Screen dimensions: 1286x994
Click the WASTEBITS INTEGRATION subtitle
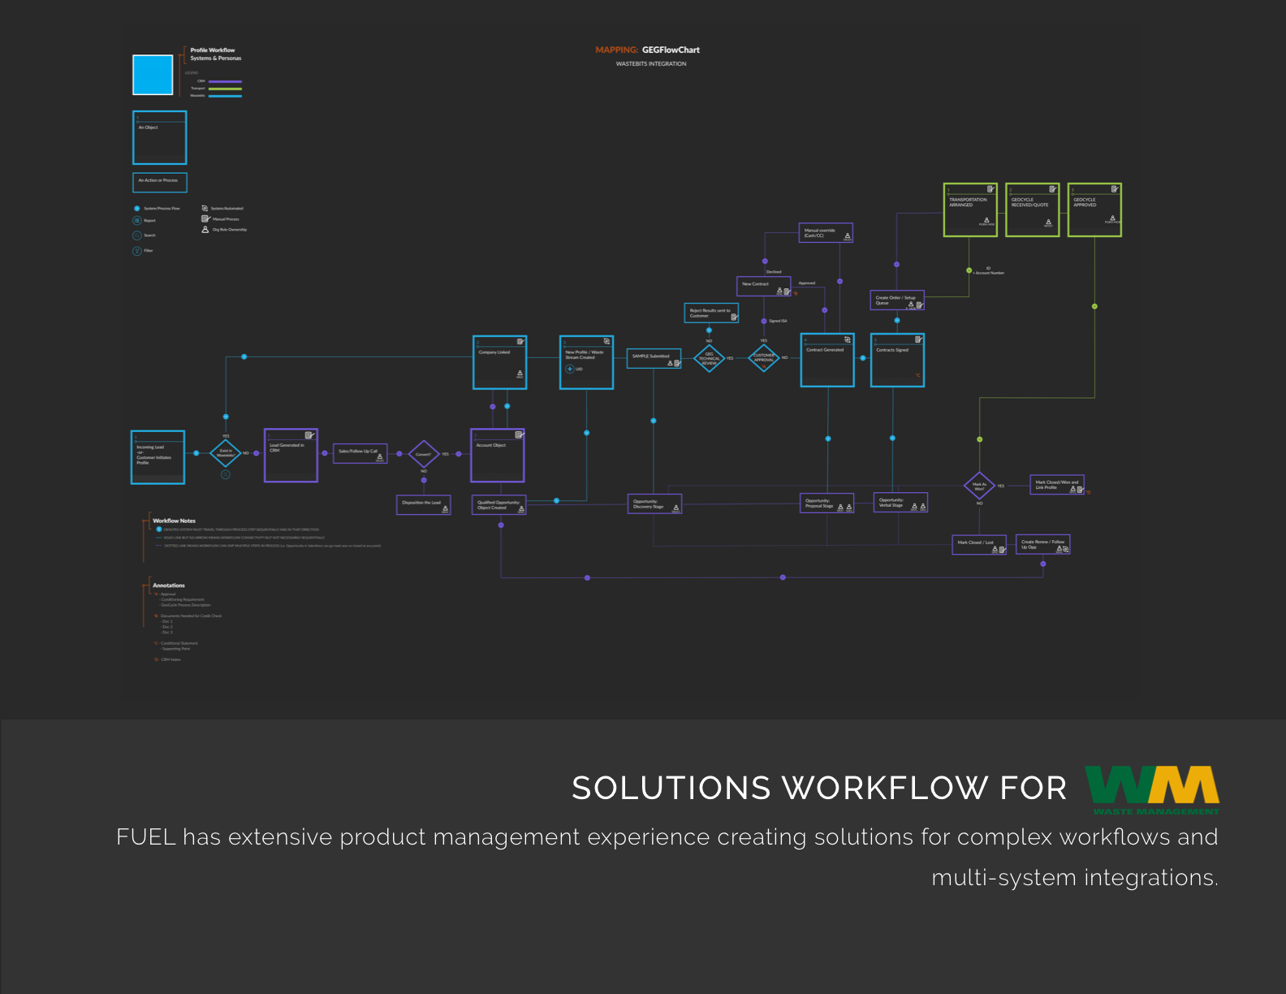pos(651,64)
